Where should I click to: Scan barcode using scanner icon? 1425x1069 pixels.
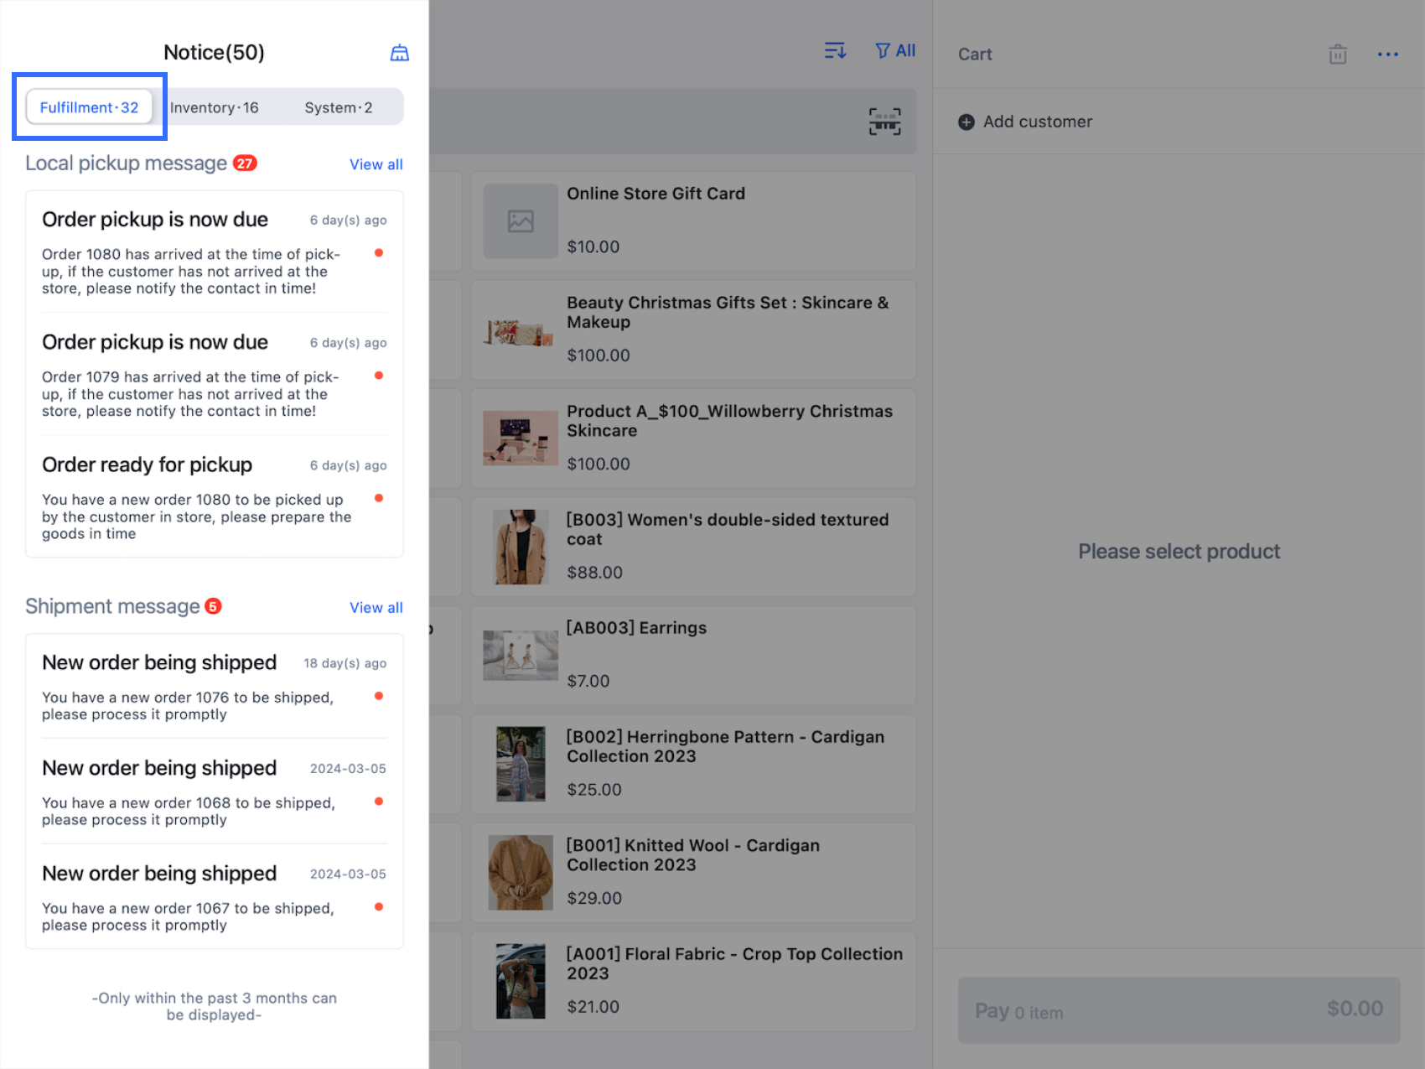pyautogui.click(x=884, y=122)
